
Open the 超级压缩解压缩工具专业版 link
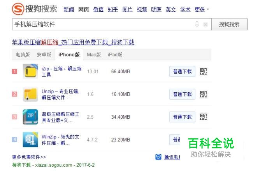(x=60, y=117)
